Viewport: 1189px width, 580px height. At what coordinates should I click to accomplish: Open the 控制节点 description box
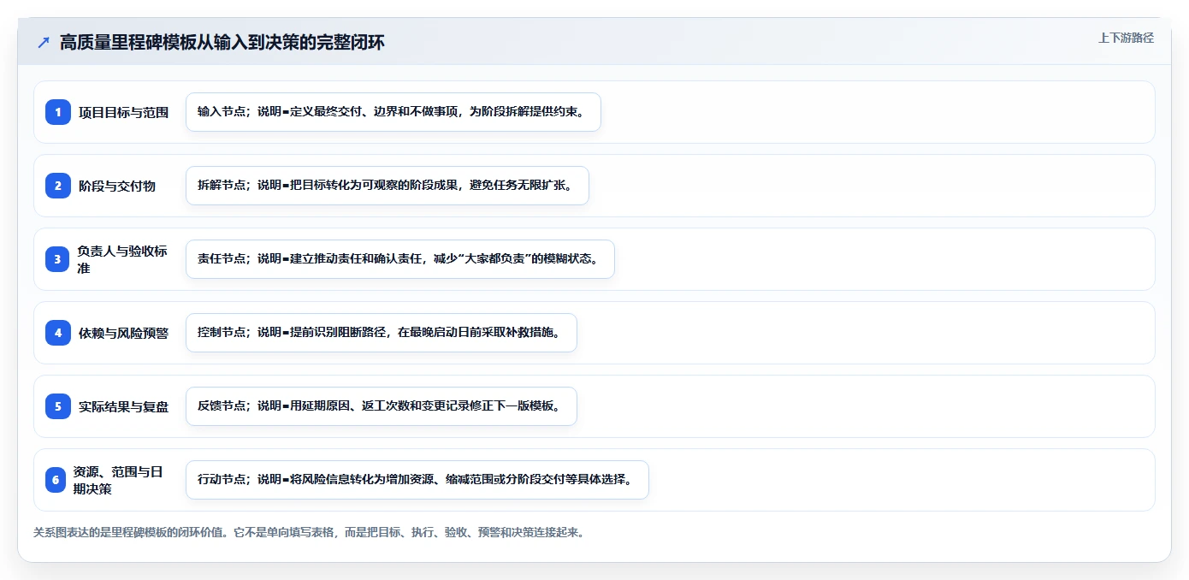point(382,333)
